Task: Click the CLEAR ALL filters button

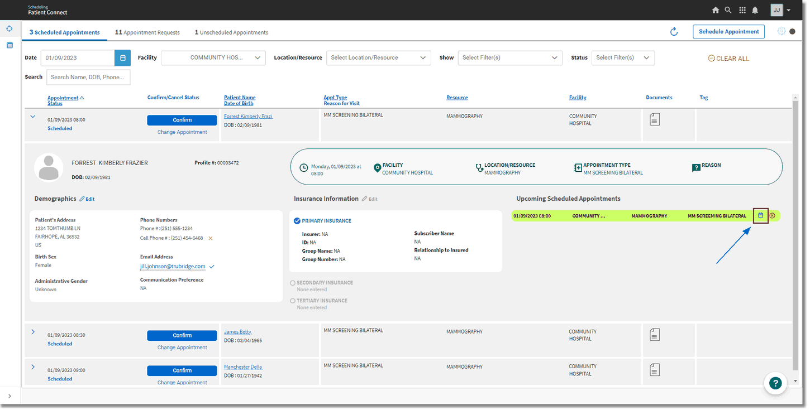Action: tap(728, 59)
